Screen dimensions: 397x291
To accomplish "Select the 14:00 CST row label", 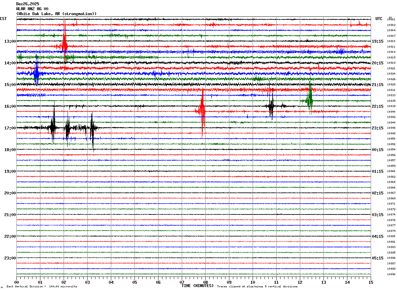I will (10, 63).
